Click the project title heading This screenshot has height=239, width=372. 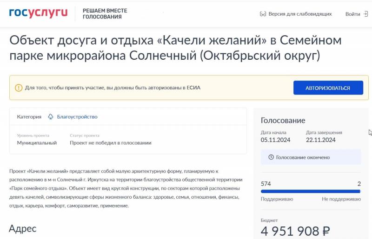[175, 48]
